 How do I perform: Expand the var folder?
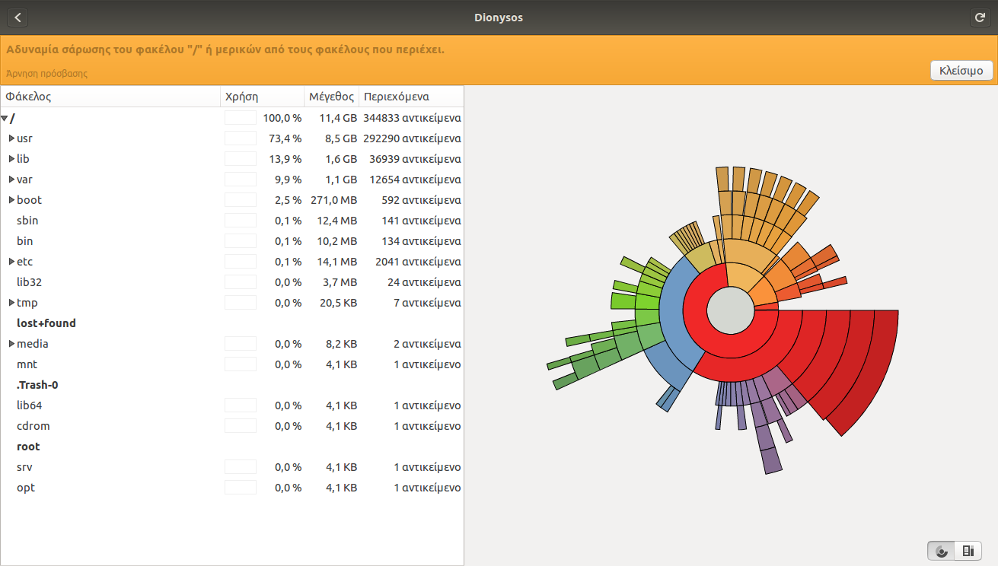click(x=11, y=180)
